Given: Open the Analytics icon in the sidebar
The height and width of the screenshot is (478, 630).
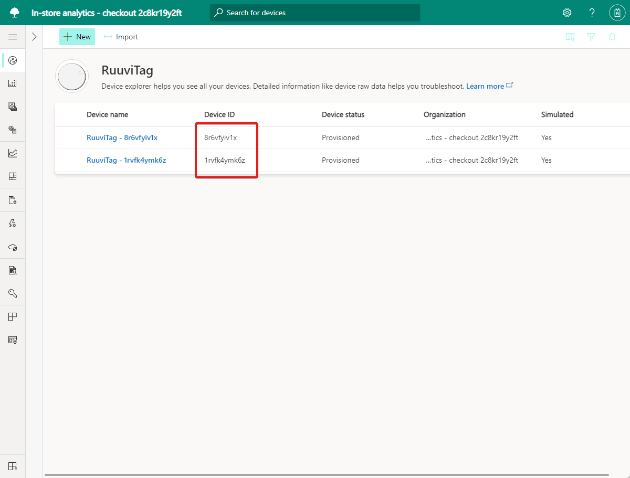Looking at the screenshot, I should pyautogui.click(x=13, y=83).
